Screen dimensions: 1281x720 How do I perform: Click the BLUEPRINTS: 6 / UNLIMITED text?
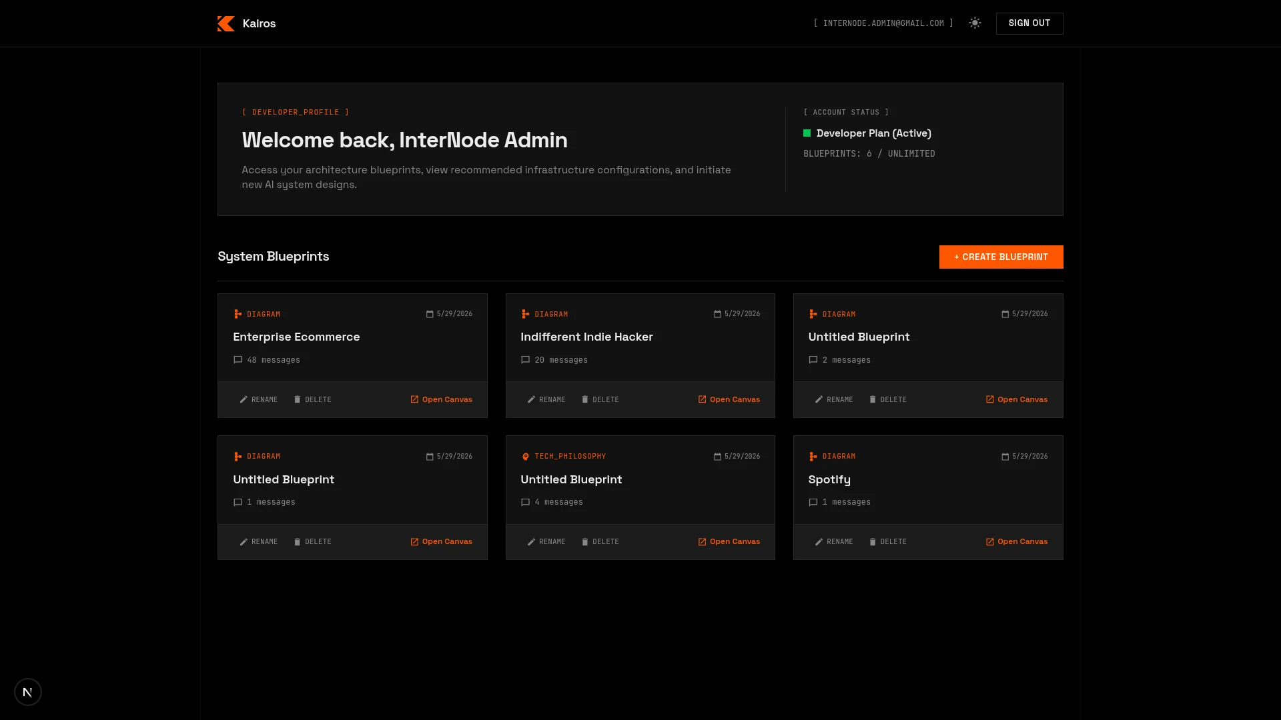pos(869,153)
